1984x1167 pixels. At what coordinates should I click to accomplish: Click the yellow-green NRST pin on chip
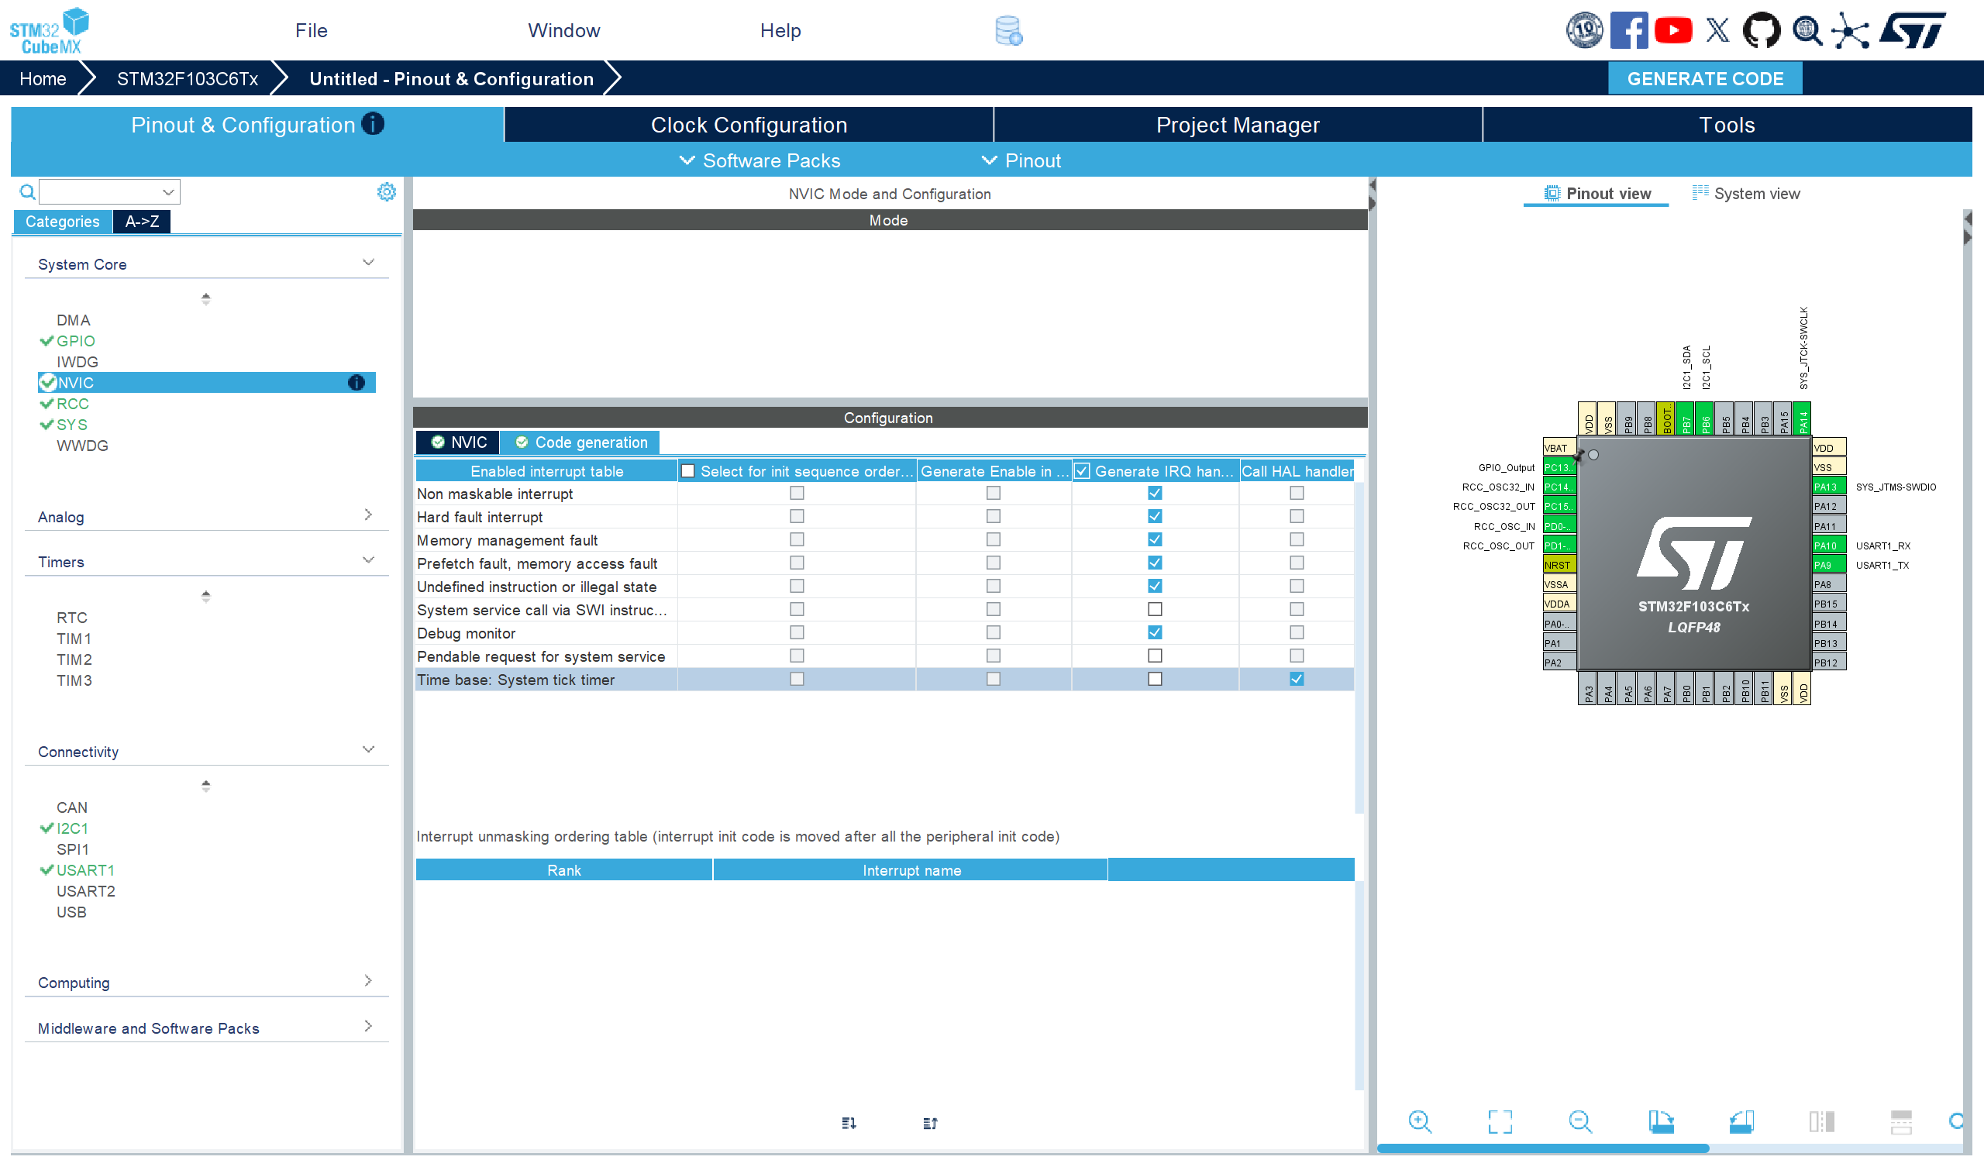pyautogui.click(x=1559, y=565)
